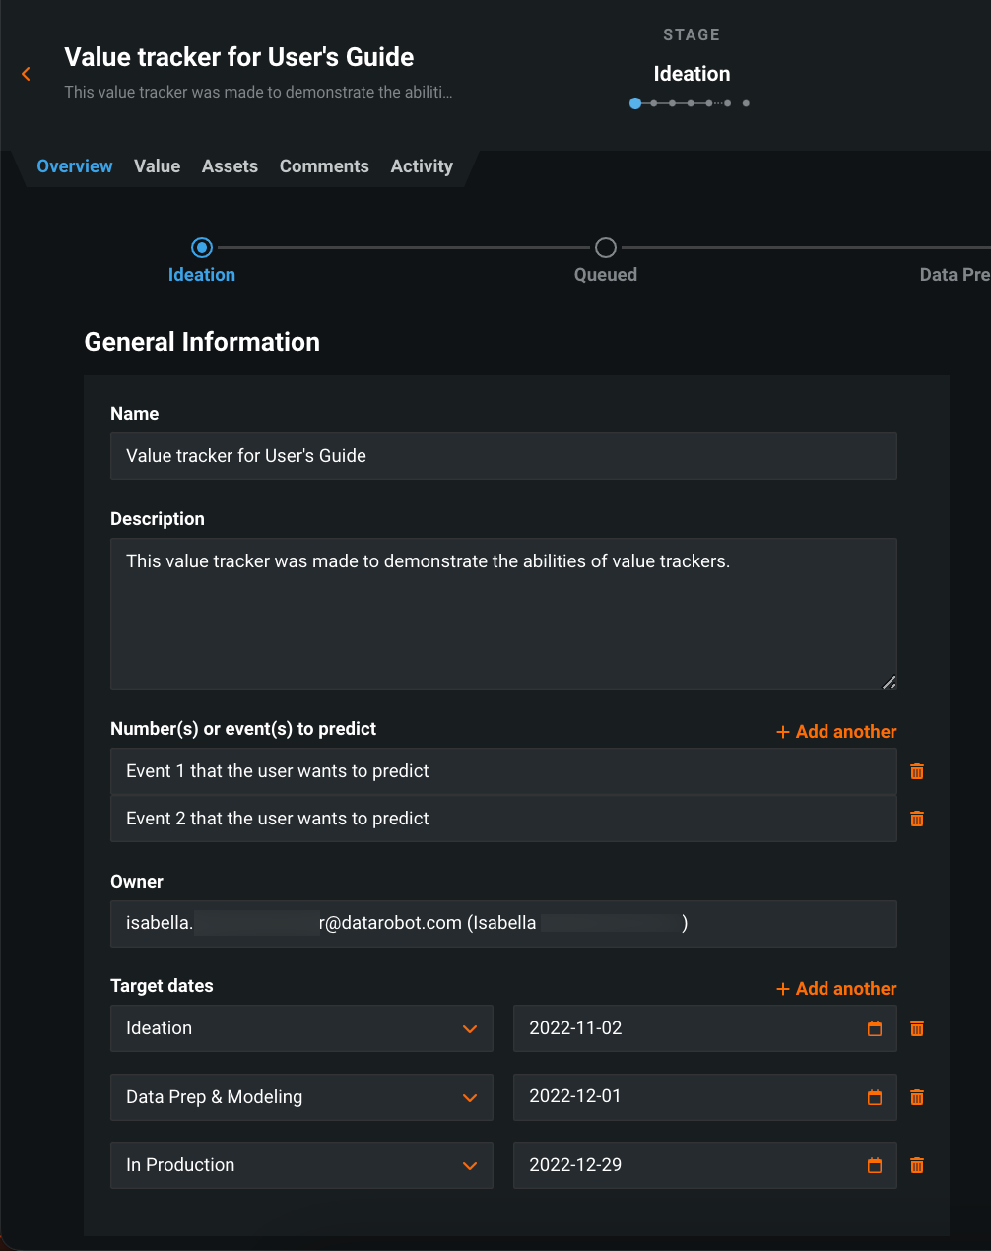Click the back arrow beside the tracker title
The image size is (991, 1251).
26,74
